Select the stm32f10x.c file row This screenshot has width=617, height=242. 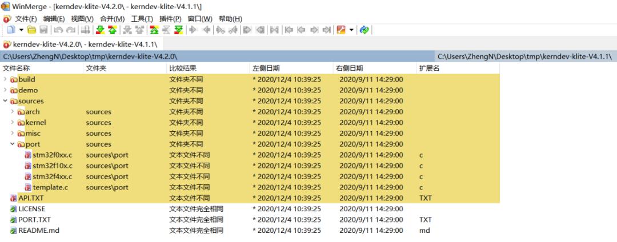[250, 166]
